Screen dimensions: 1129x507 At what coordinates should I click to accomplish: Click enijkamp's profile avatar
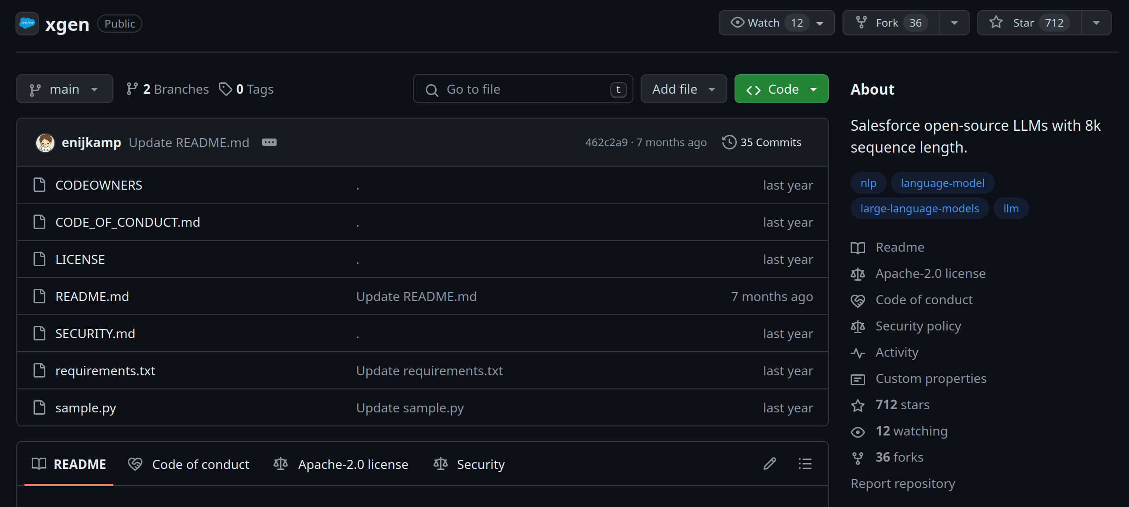45,143
